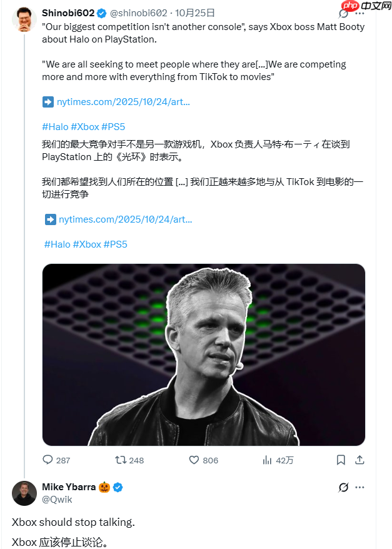Click the retweet icon showing 248
Screen dimensions: 392x549
[121, 460]
